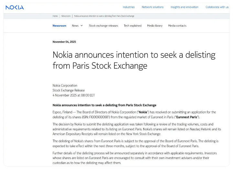Click the Stock Exchange Release label
This screenshot has width=239, height=173.
(x=69, y=90)
